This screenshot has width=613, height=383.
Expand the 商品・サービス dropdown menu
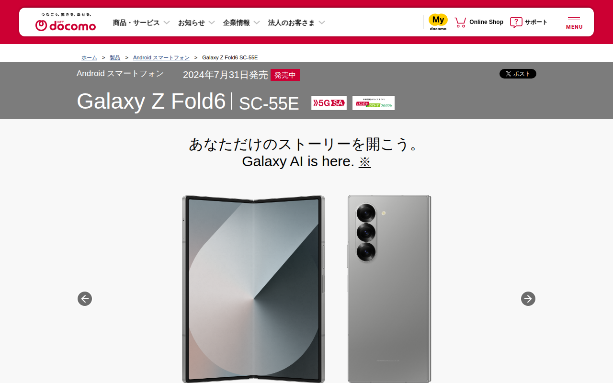141,23
